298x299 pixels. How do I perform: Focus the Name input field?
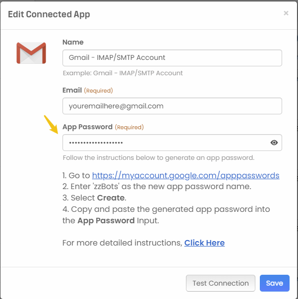pyautogui.click(x=172, y=57)
